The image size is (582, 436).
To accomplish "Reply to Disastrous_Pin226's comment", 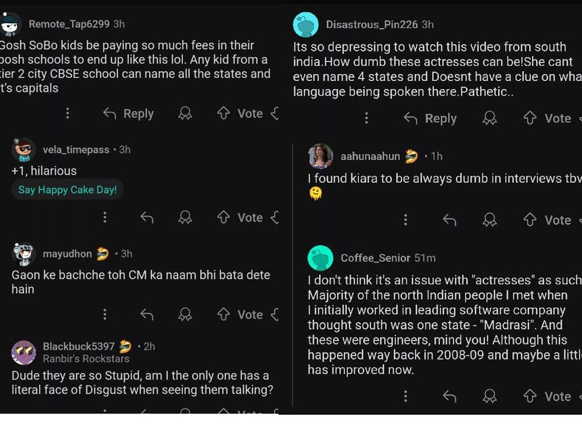I will tap(431, 119).
